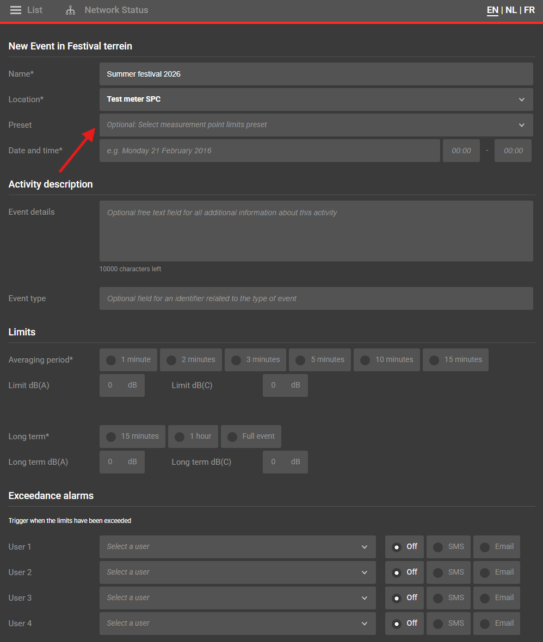Switch language to FR
The height and width of the screenshot is (642, 543).
pyautogui.click(x=529, y=10)
